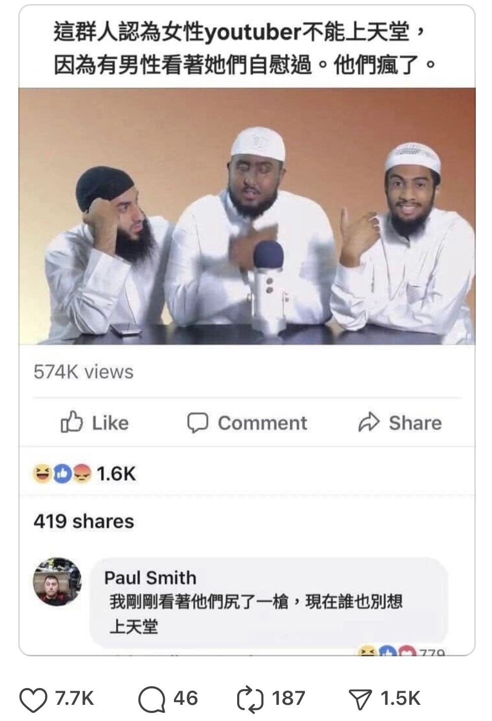Image resolution: width=492 pixels, height=721 pixels.
Task: Click the Comment button label
Action: (262, 423)
